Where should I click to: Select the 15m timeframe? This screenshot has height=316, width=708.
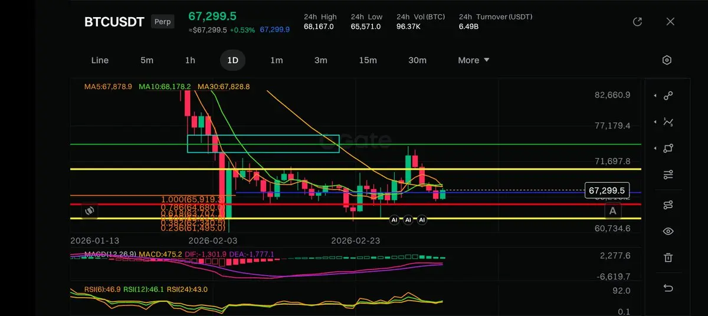coord(368,60)
